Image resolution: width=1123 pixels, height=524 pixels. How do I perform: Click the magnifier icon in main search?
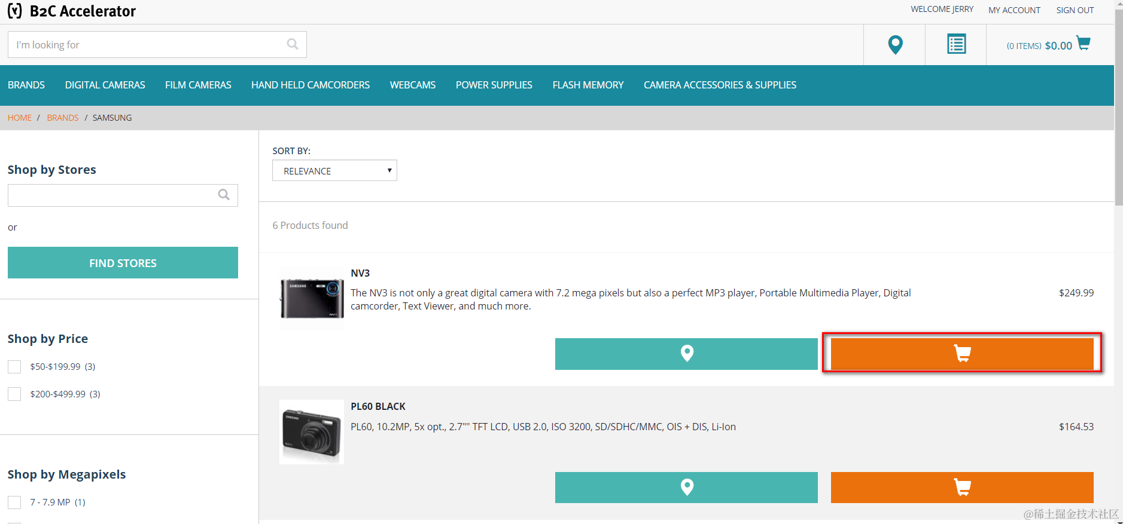click(x=293, y=44)
